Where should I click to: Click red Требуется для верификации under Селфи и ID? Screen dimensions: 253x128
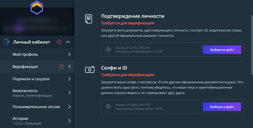tap(128, 75)
